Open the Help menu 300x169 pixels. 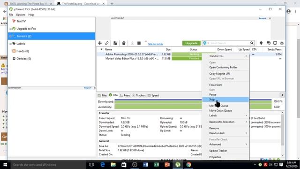31,15
